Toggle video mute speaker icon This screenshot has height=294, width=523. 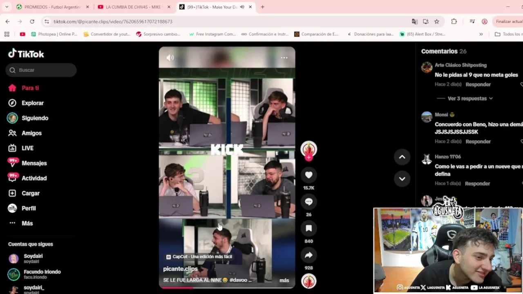pyautogui.click(x=170, y=58)
